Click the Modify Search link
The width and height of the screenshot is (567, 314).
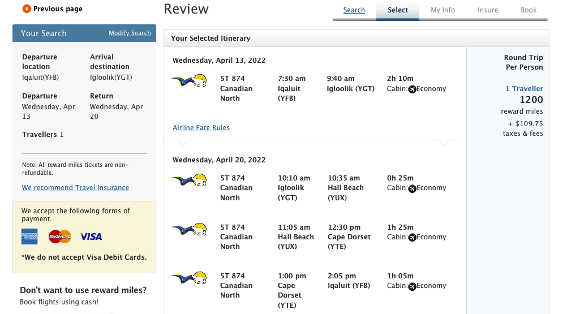[130, 33]
